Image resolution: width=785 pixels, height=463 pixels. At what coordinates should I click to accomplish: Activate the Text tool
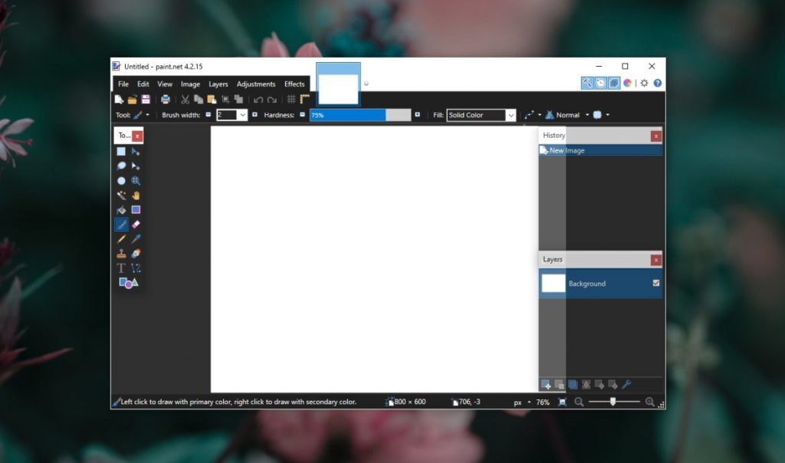pos(121,268)
